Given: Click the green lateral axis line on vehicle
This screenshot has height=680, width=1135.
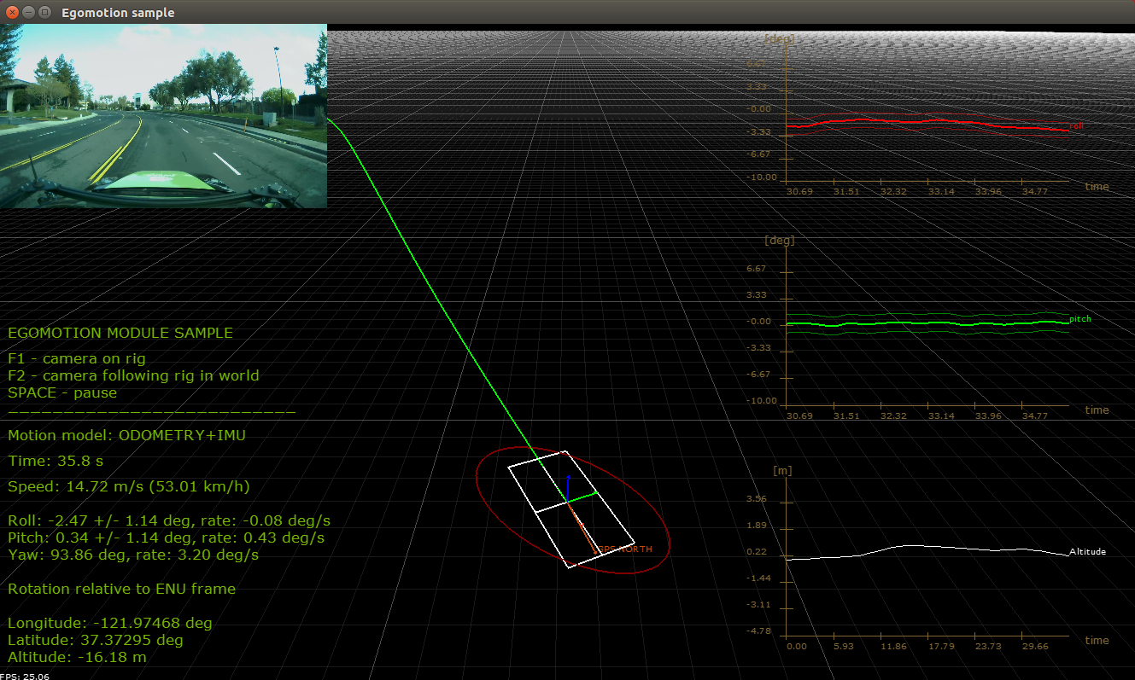Looking at the screenshot, I should point(582,497).
